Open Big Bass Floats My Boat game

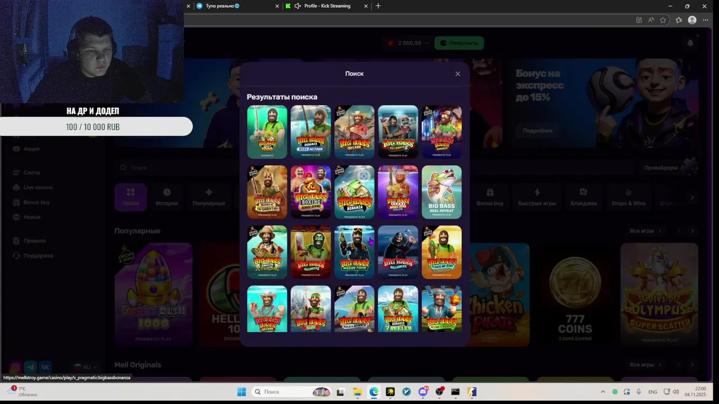[442, 252]
